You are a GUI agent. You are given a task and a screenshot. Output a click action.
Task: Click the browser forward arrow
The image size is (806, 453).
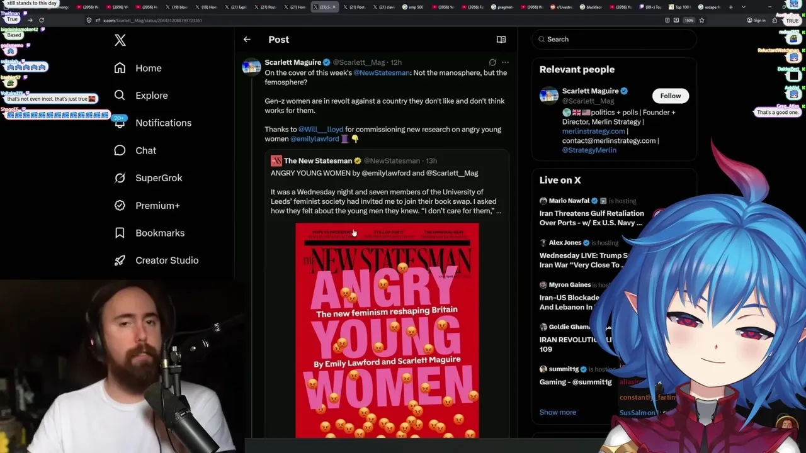pos(30,20)
